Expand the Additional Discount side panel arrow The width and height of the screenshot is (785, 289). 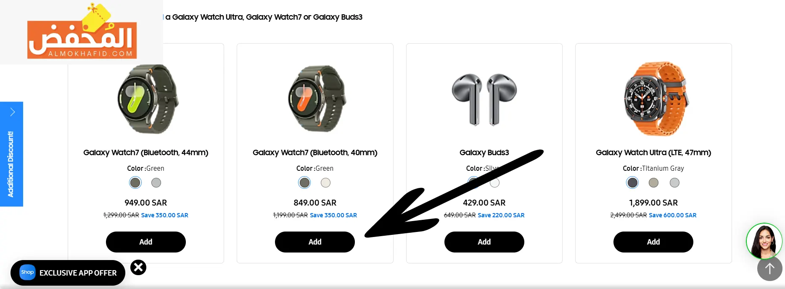click(12, 112)
